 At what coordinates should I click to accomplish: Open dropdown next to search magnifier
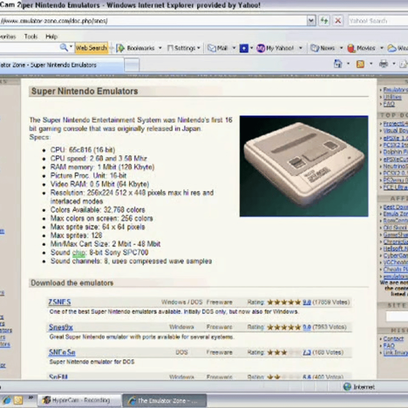coord(71,47)
